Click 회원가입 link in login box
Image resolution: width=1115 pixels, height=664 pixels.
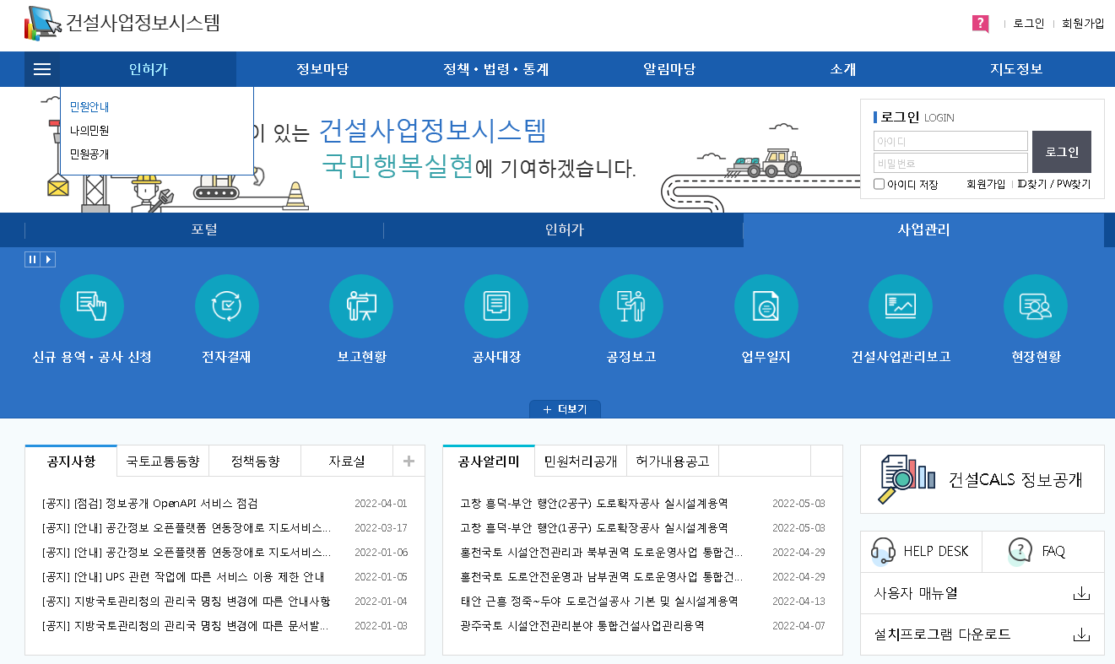point(986,184)
